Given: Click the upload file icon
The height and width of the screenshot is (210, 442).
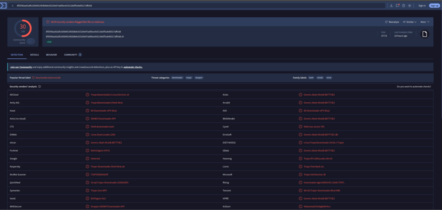Looking at the screenshot, I should tap(391, 6).
